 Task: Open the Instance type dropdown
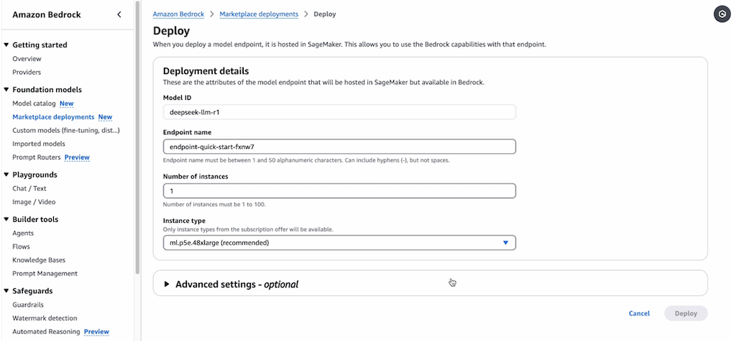point(339,243)
